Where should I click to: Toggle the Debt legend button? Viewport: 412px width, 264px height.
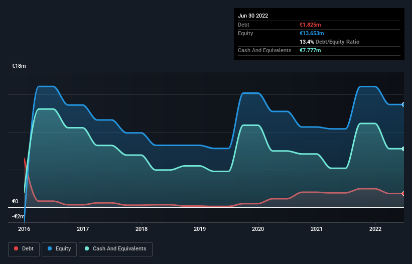[24, 249]
